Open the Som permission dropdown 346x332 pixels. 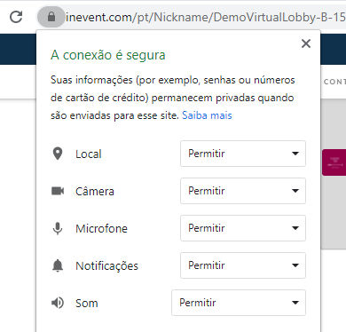click(239, 303)
